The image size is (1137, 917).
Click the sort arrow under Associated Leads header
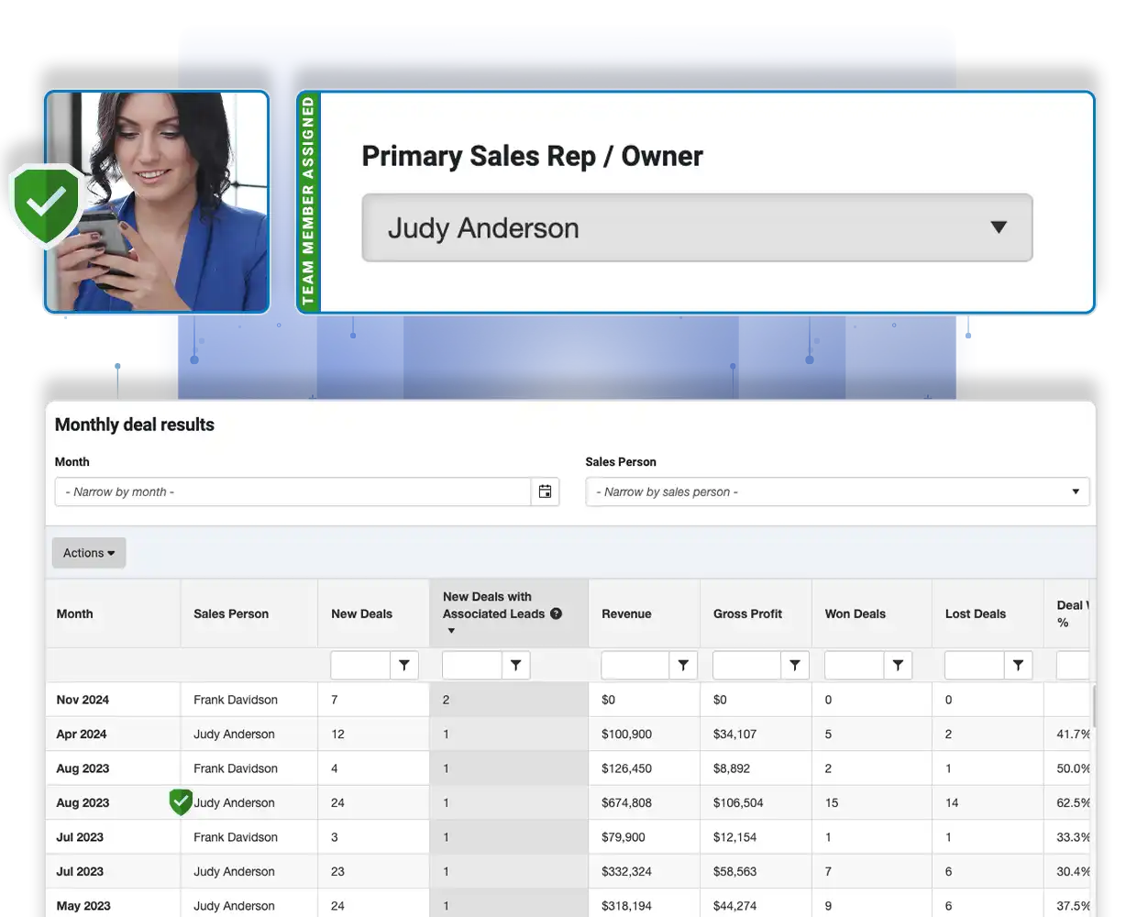coord(451,631)
